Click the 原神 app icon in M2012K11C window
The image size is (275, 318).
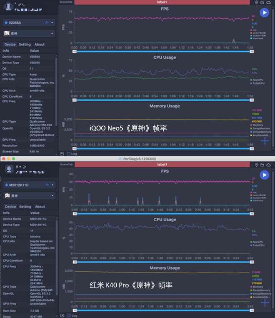[x=7, y=195]
